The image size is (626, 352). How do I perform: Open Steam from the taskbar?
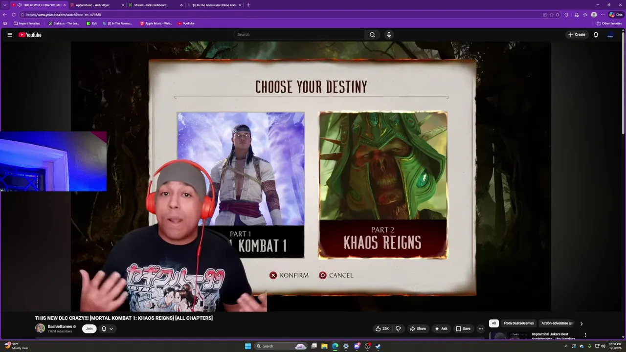[378, 346]
